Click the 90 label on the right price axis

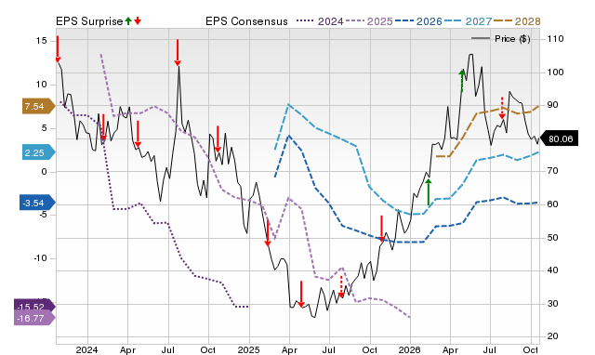click(x=553, y=105)
